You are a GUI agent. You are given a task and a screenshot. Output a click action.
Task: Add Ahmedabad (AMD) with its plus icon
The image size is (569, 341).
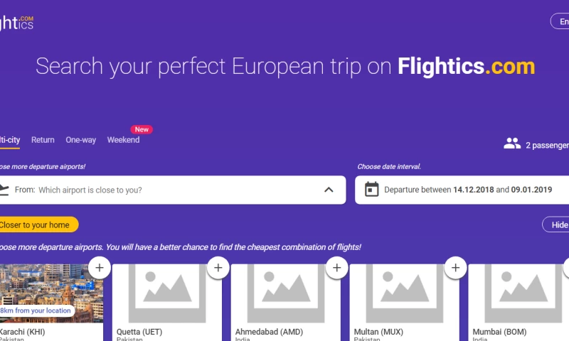tap(336, 268)
